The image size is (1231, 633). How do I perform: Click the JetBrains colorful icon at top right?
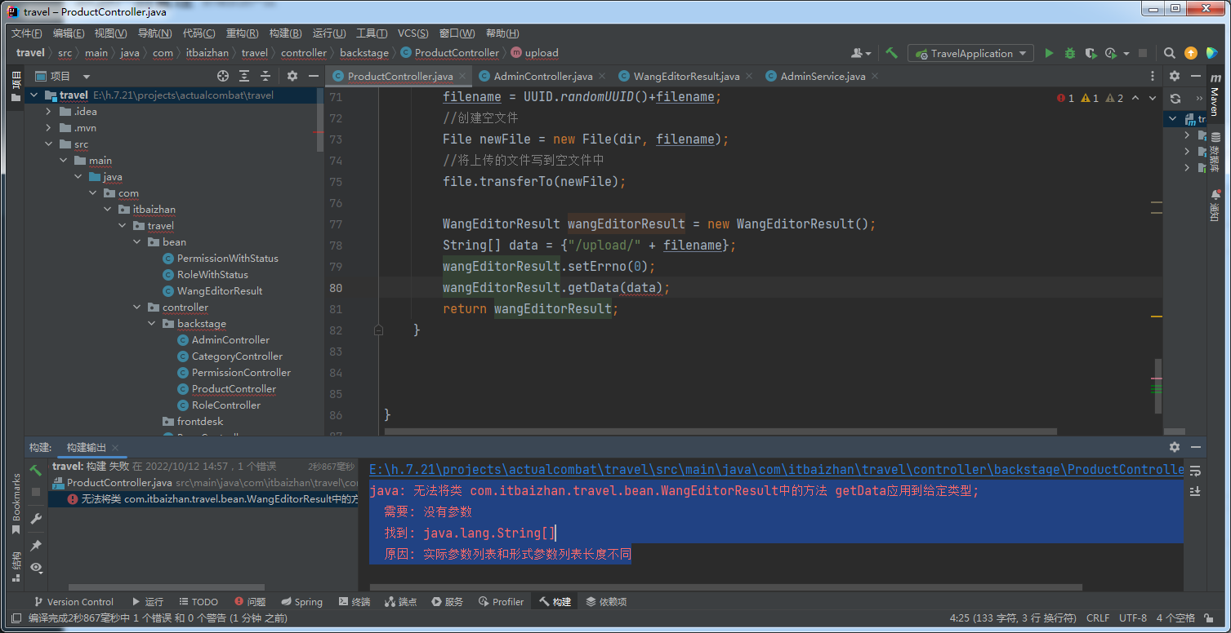click(1212, 53)
